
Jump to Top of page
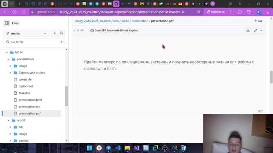pos(258,21)
